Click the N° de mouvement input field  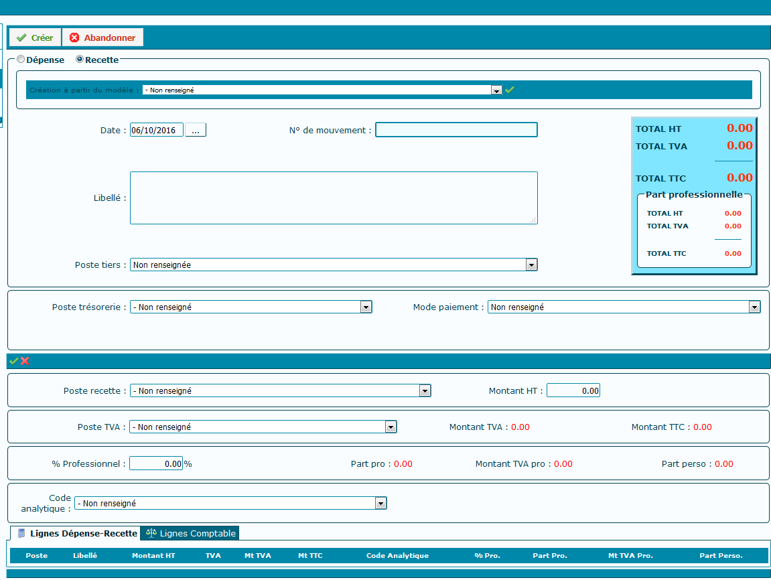pos(456,130)
